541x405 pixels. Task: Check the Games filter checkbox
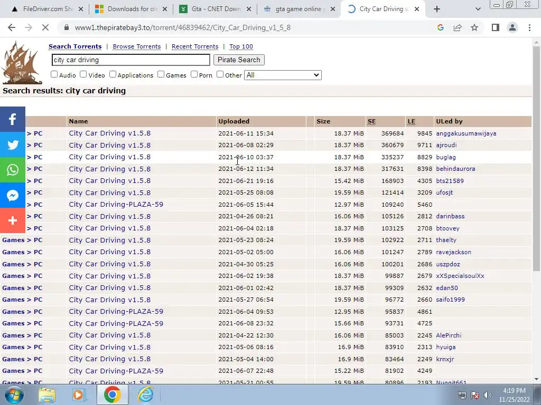click(161, 74)
